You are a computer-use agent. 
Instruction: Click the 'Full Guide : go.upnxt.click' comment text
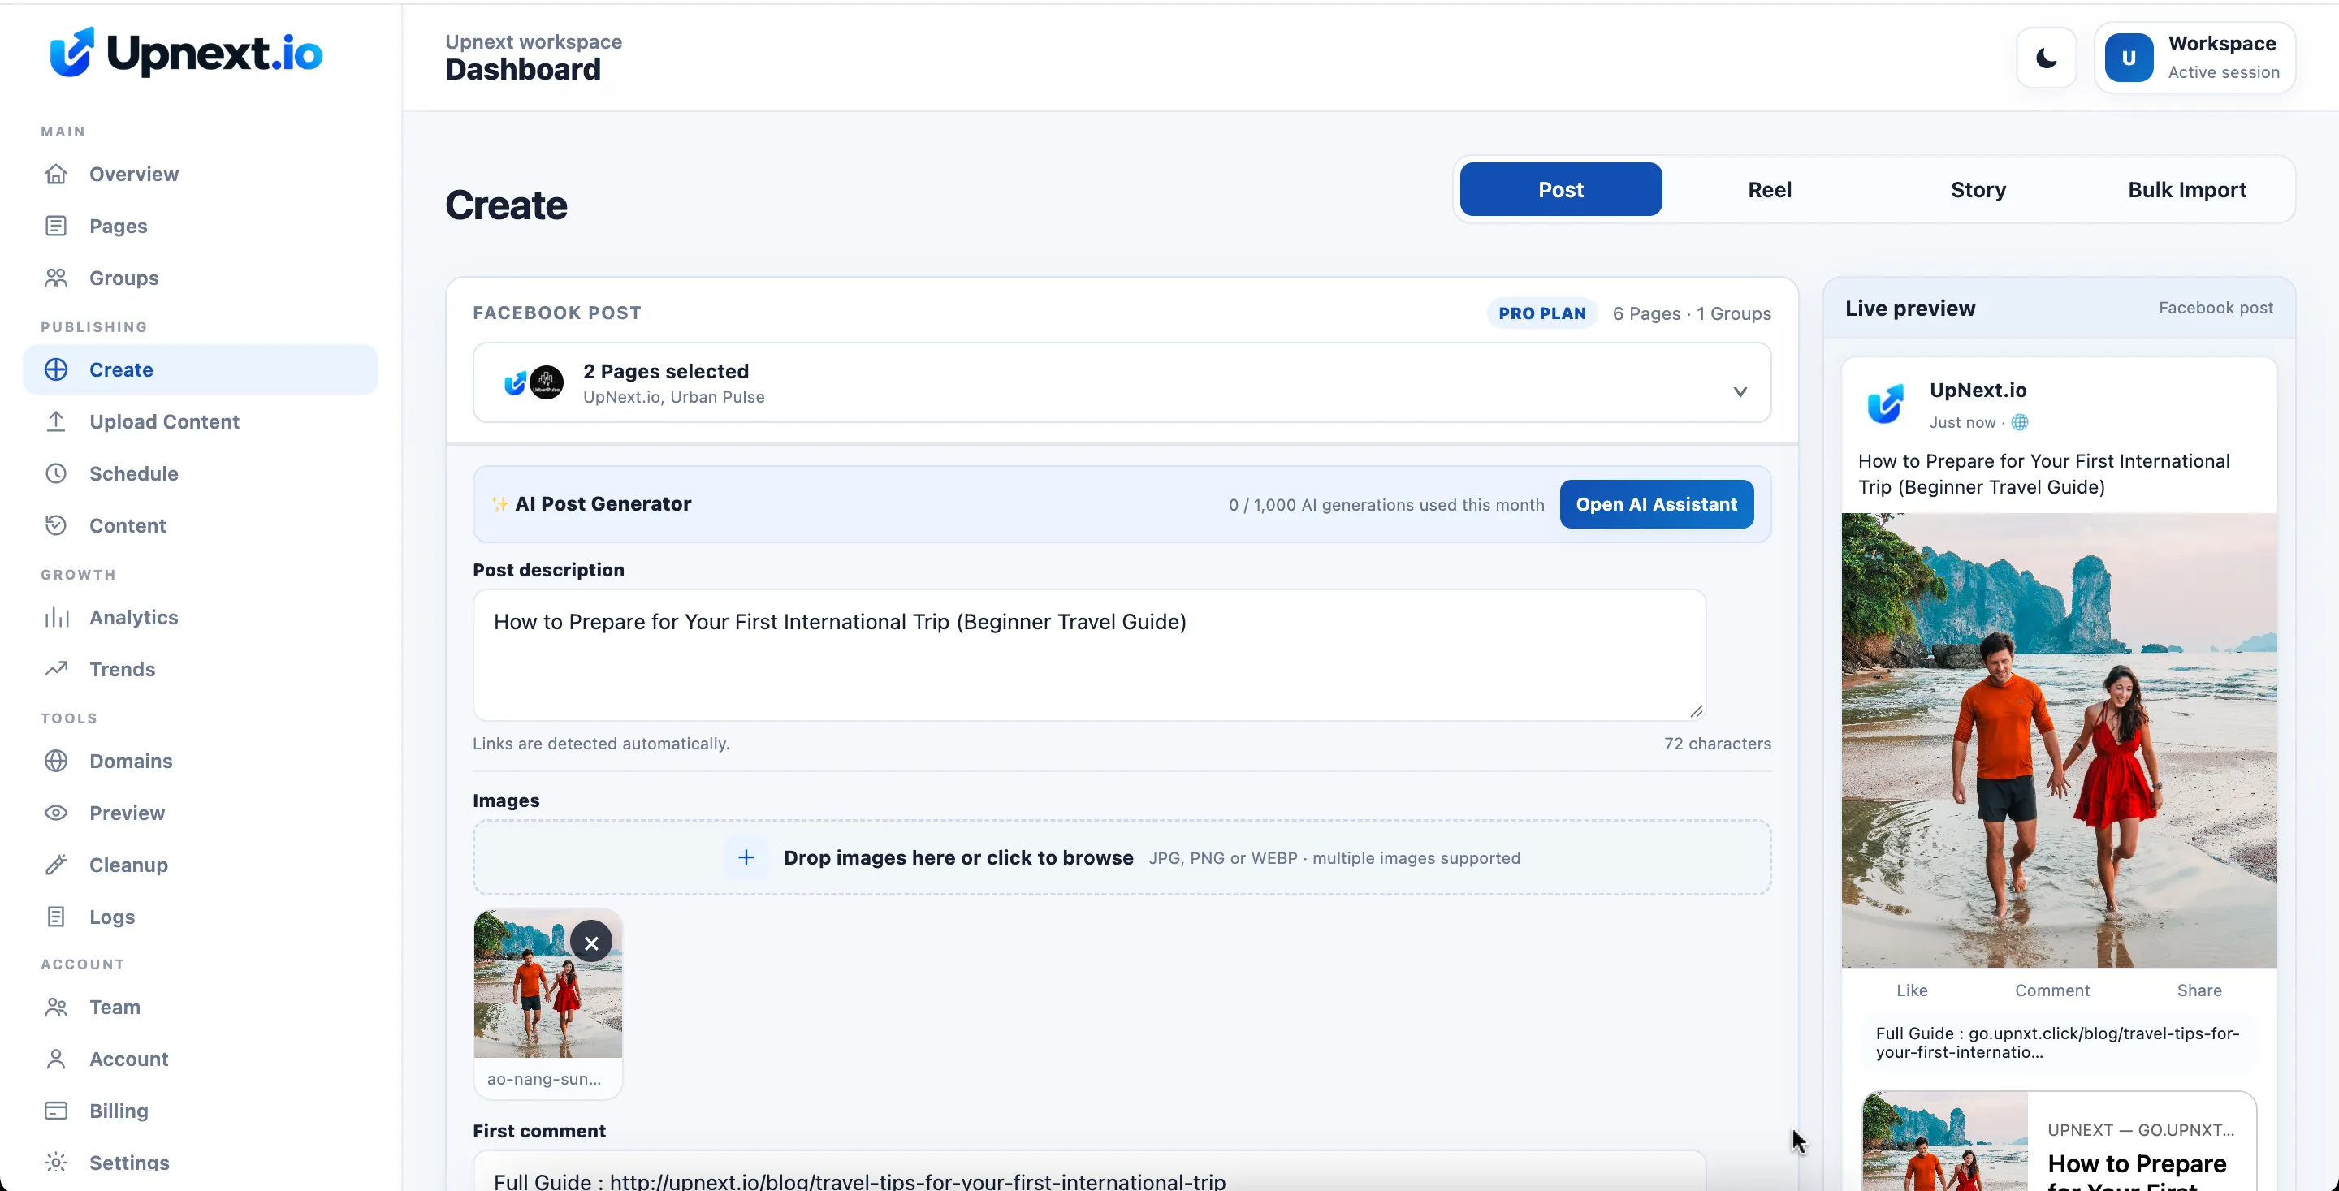click(2057, 1042)
